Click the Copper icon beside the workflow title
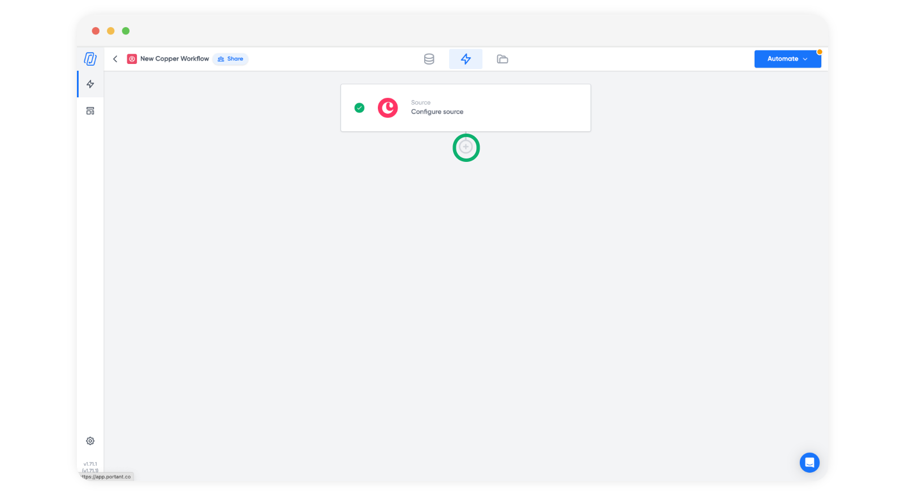This screenshot has width=905, height=497. pos(132,59)
